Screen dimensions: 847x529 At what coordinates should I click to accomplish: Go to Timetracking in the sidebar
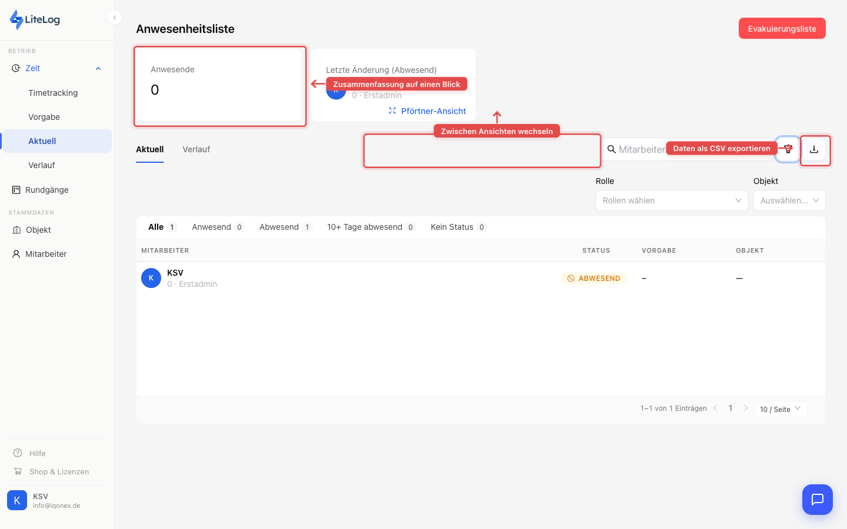[x=53, y=93]
